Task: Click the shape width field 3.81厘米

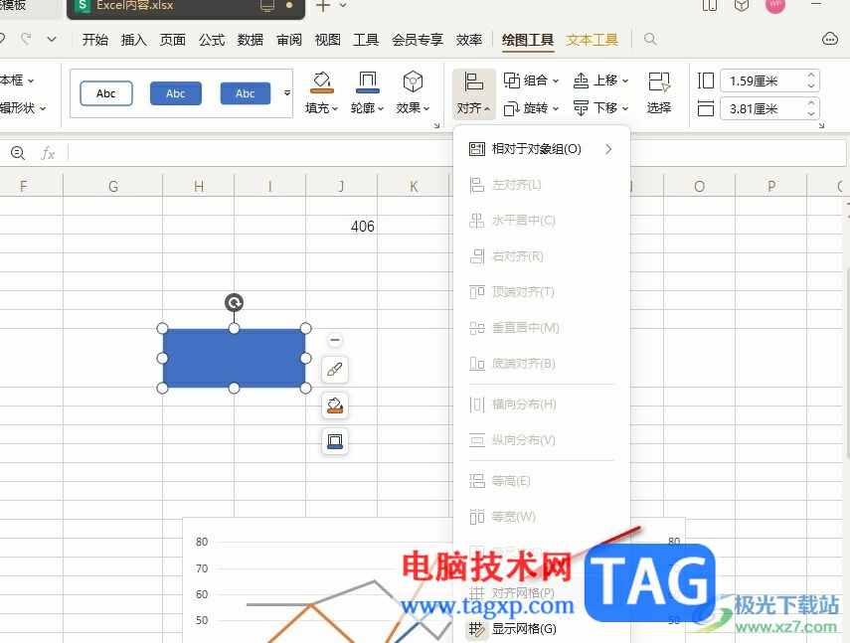Action: click(x=763, y=109)
